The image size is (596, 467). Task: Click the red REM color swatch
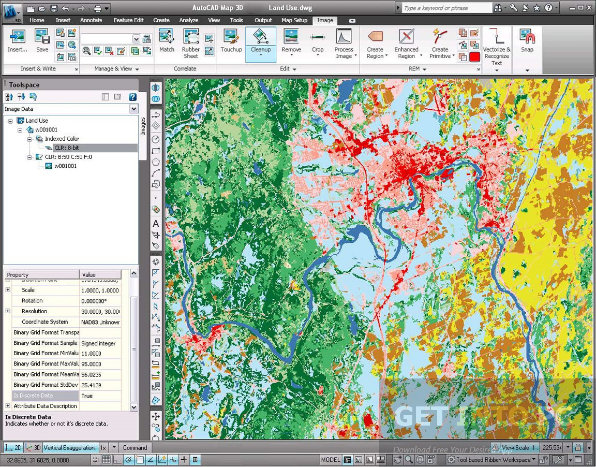(x=474, y=57)
